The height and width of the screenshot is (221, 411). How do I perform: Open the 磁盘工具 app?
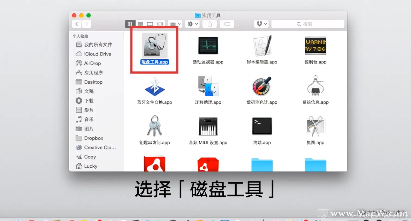coord(154,45)
